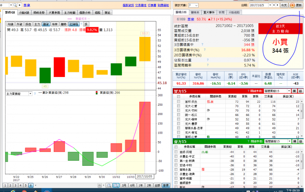Set chart range to 2年
305x192 pixels.
pos(149,185)
